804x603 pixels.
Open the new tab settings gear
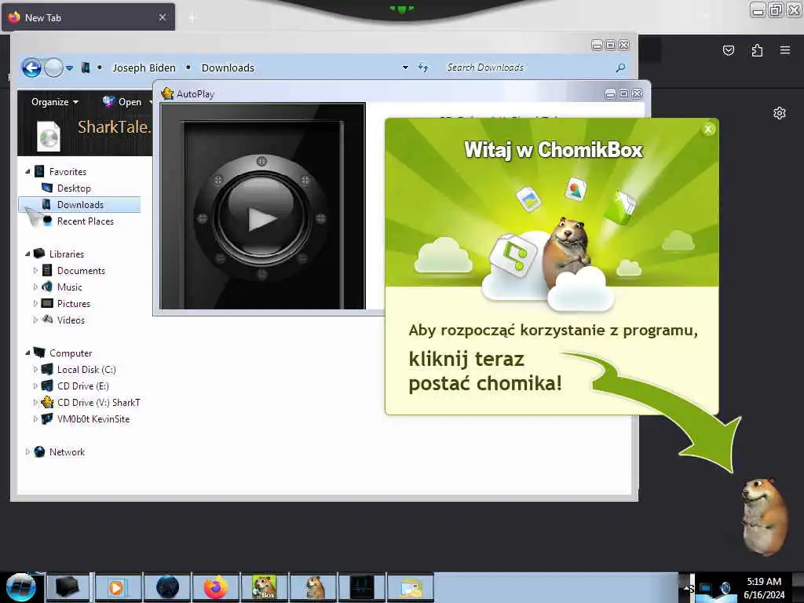tap(780, 113)
